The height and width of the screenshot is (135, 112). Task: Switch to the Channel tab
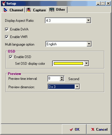(13, 10)
